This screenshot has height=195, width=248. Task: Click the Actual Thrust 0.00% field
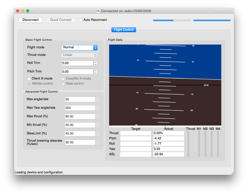[x=169, y=133]
